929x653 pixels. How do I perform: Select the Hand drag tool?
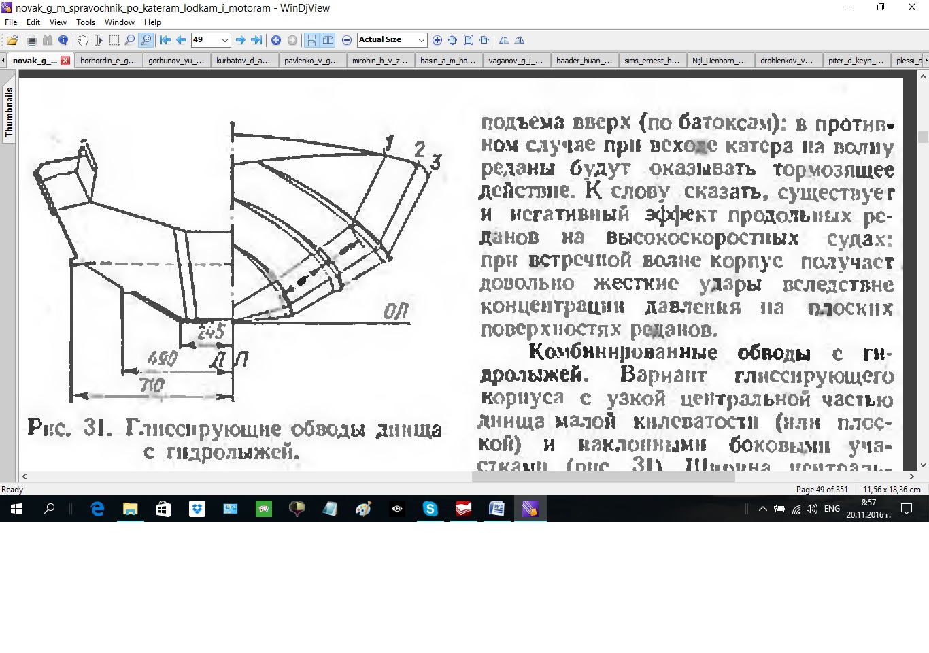coord(83,40)
